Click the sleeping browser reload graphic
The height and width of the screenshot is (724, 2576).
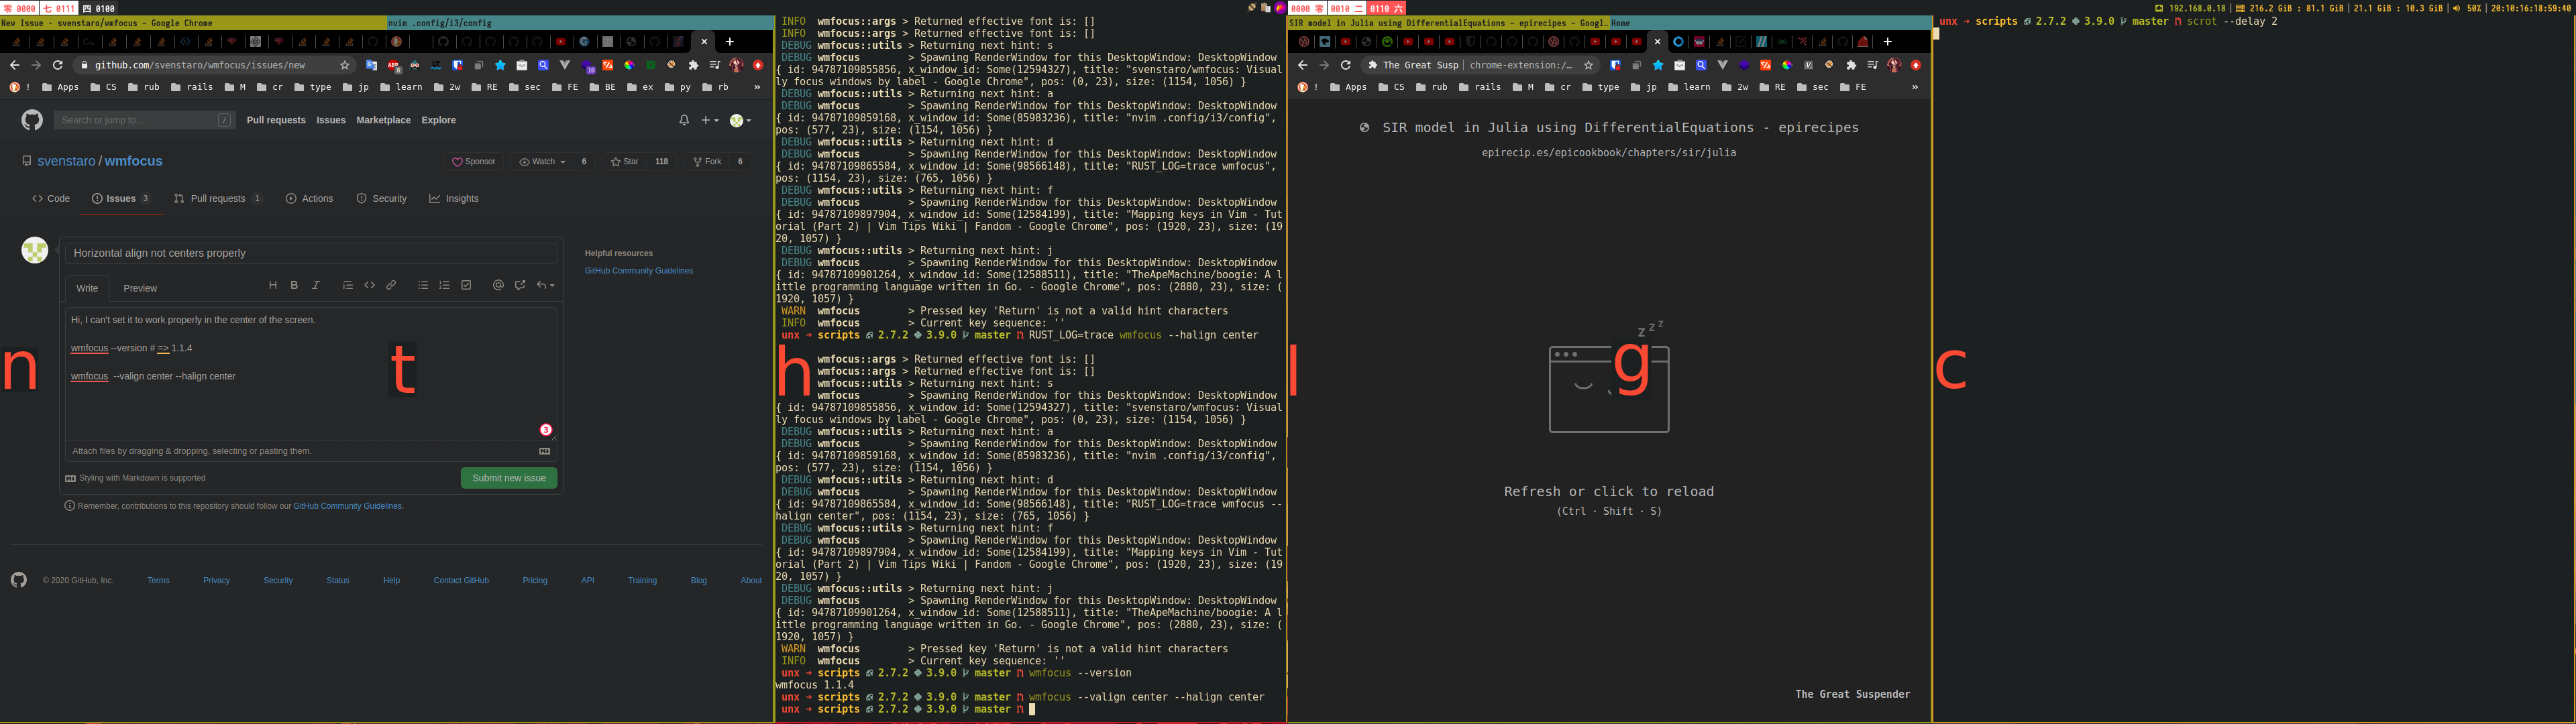[1609, 378]
